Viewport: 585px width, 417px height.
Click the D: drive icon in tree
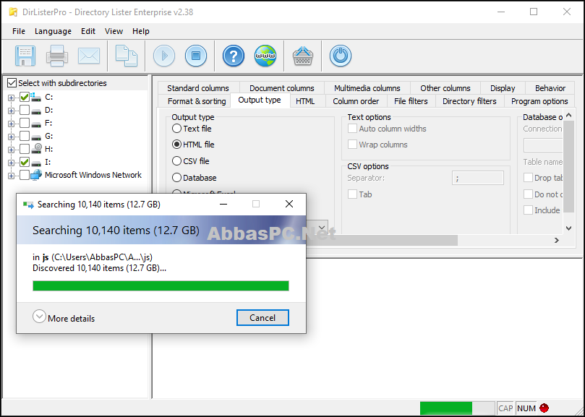coord(36,111)
